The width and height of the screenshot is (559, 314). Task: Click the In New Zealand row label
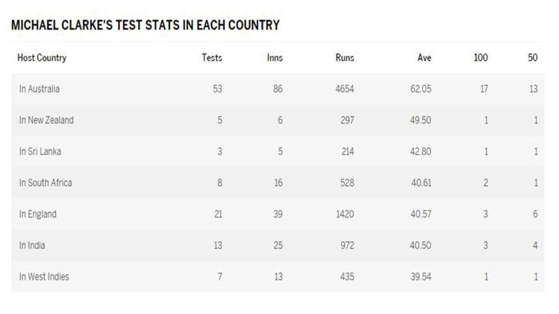coord(46,121)
